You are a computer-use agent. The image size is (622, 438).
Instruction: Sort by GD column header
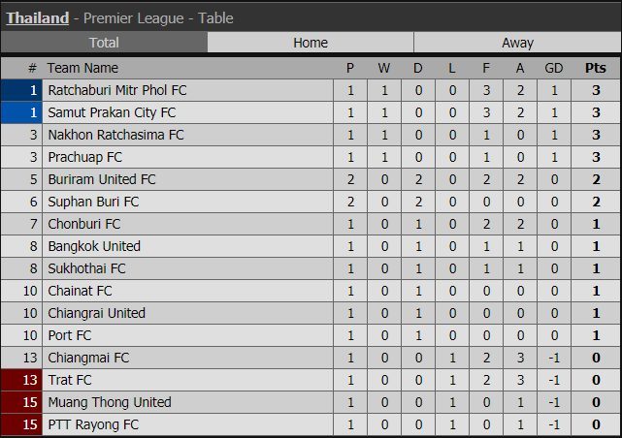click(x=554, y=68)
